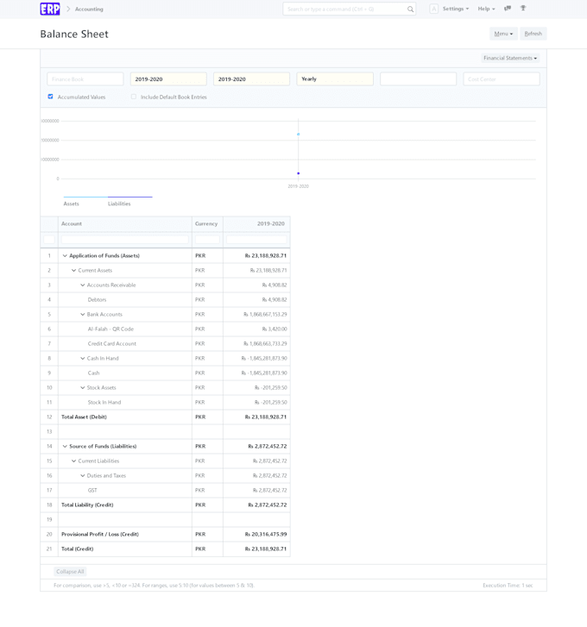Viewport: 587px width, 627px height.
Task: Click the Account column header
Action: coord(125,224)
